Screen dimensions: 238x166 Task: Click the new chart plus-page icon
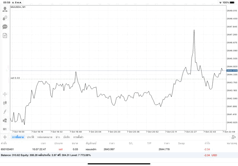coord(5,36)
